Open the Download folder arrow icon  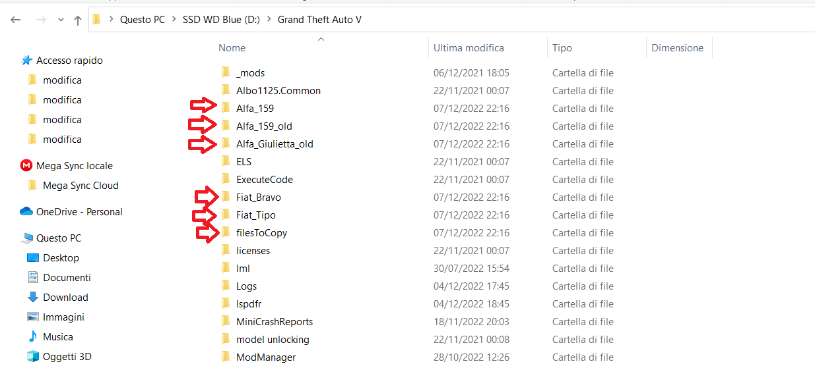click(32, 298)
